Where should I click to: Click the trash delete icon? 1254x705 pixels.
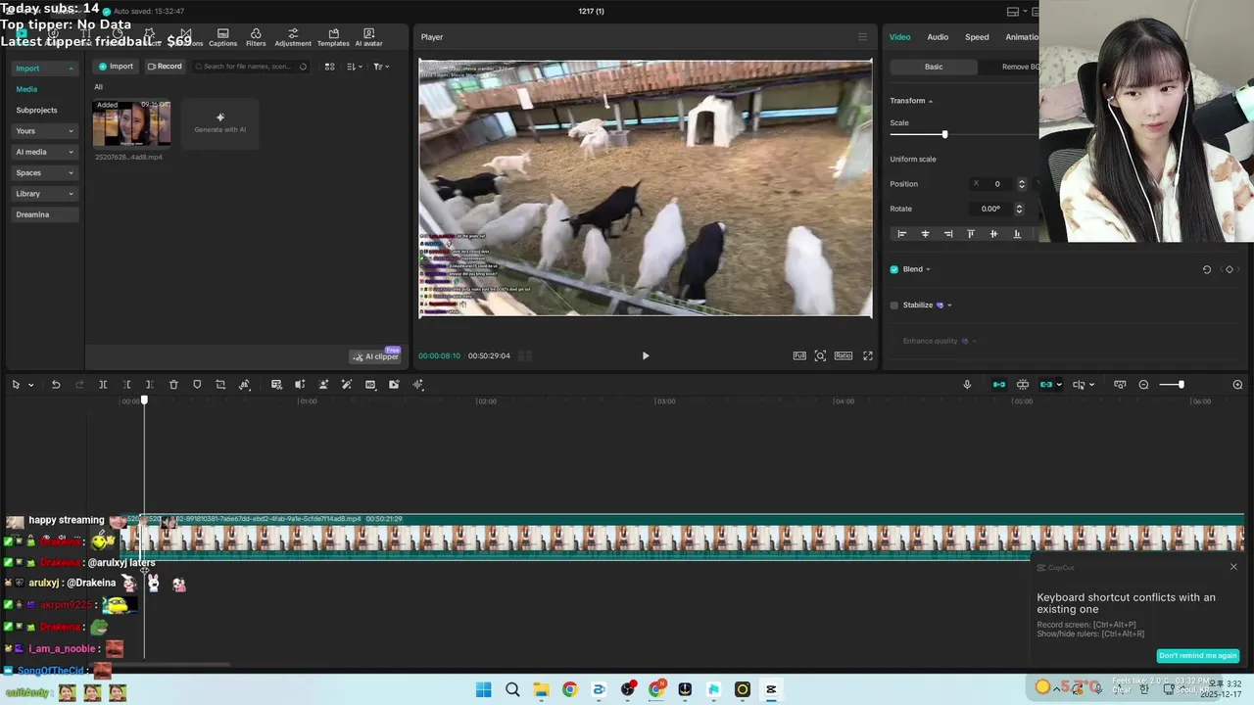[173, 385]
